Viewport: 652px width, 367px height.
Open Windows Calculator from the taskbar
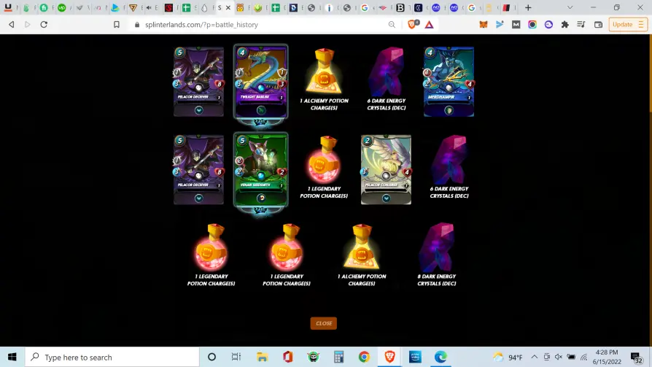pos(338,357)
